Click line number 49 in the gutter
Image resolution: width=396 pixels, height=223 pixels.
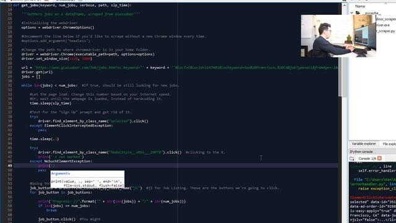(x=10, y=165)
